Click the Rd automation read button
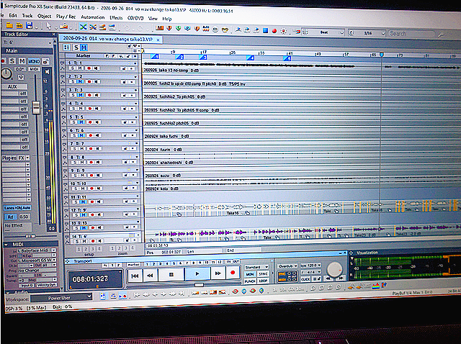This screenshot has height=344, width=461. click(x=10, y=217)
